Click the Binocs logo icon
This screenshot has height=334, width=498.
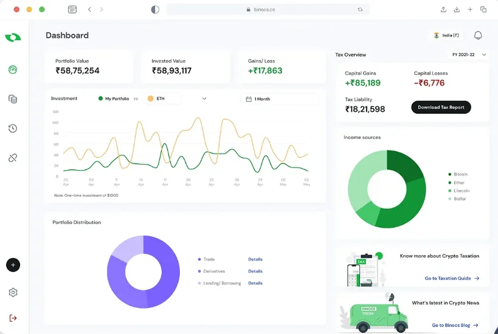coord(13,38)
